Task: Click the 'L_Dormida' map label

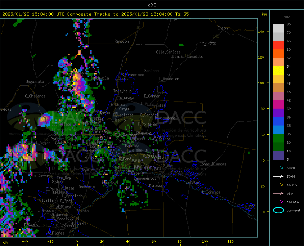Action: (211, 192)
